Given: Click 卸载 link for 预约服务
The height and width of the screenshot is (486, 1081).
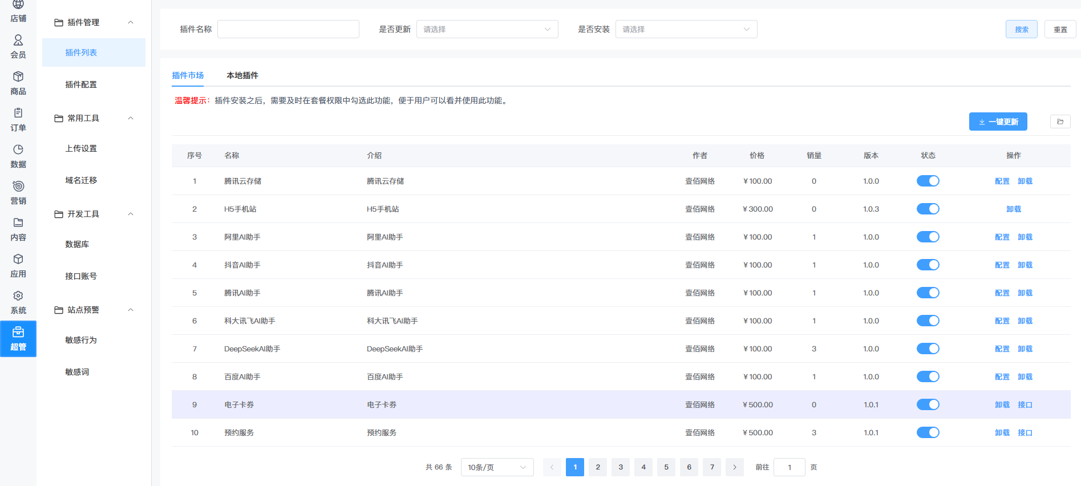Looking at the screenshot, I should 1002,432.
